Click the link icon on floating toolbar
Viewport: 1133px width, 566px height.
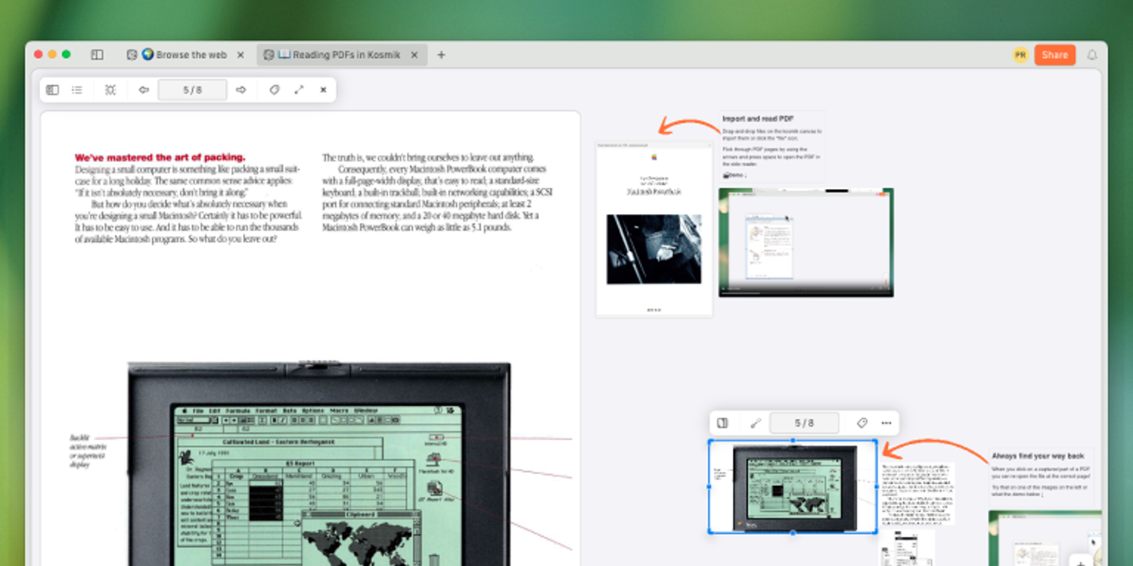[x=756, y=423]
